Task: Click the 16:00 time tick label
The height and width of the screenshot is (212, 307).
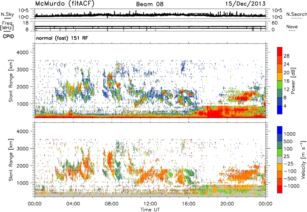Action: [188, 204]
